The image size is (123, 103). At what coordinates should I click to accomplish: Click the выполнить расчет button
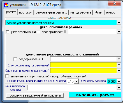click(95, 95)
